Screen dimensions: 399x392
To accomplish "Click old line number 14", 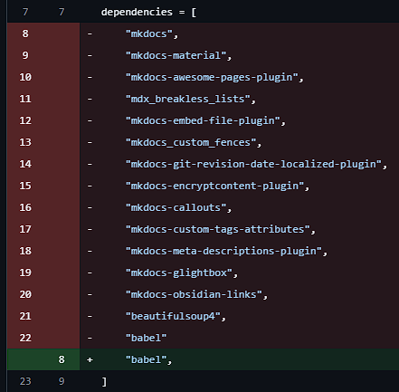I will coord(25,164).
